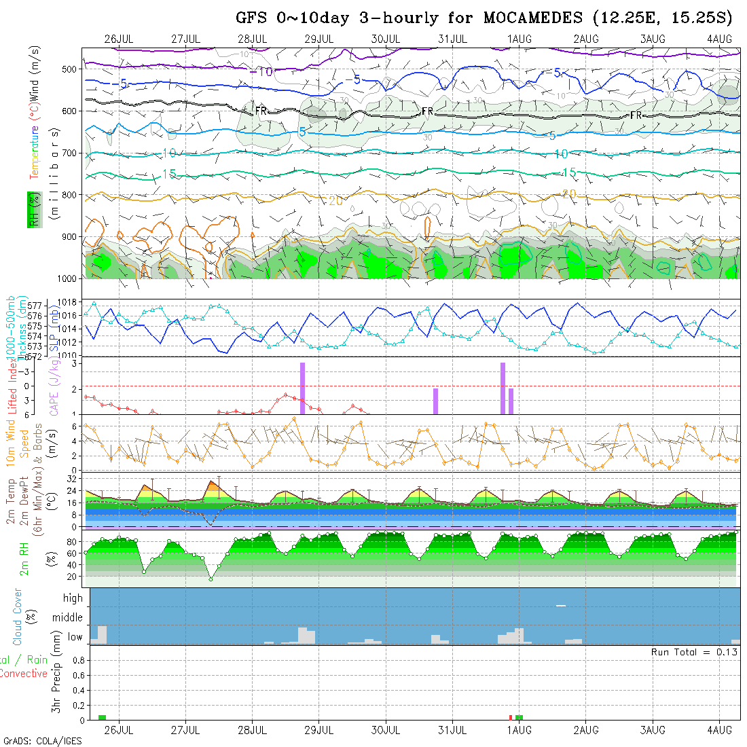Click the 2AUG date label at bottom
The image size is (747, 747).
[586, 730]
